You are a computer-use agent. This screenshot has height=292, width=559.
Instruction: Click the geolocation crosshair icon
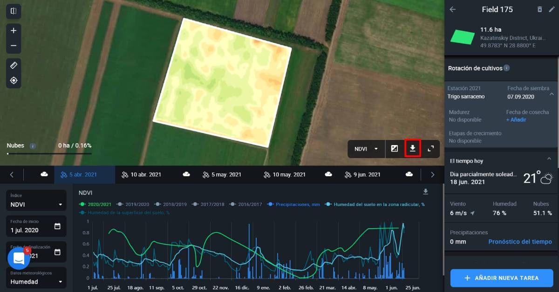(14, 80)
